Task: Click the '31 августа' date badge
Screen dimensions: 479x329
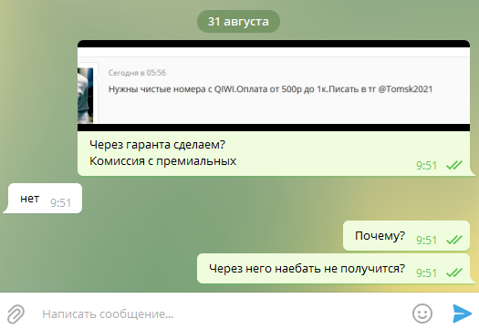Action: [x=238, y=21]
